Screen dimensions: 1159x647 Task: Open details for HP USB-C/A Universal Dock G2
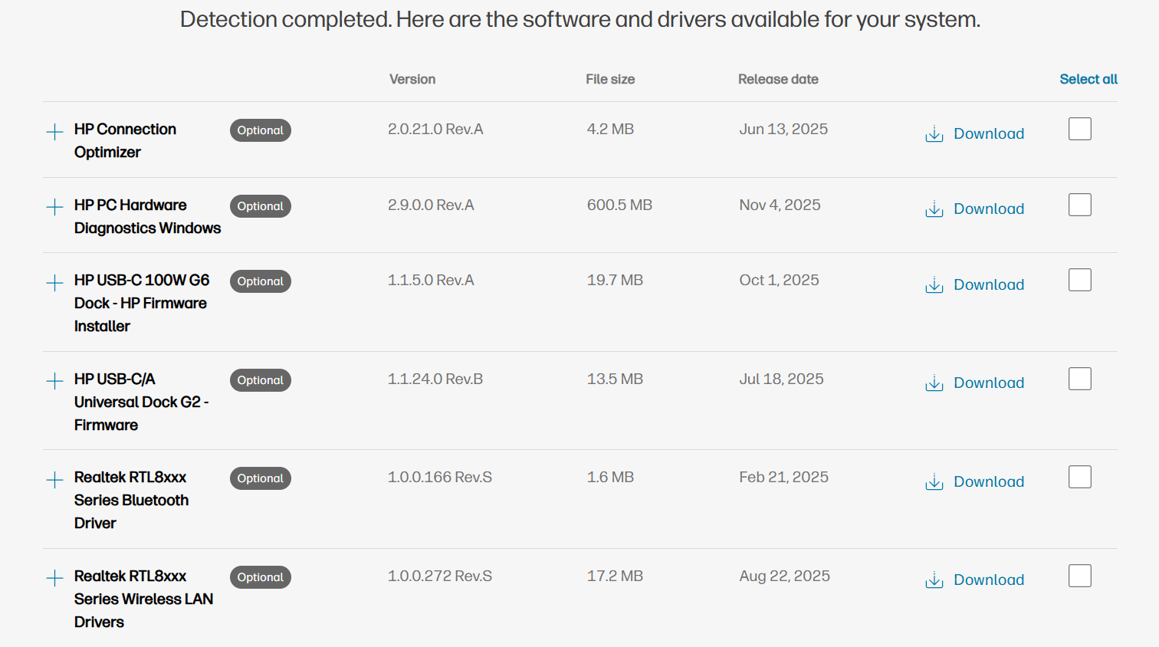coord(54,381)
